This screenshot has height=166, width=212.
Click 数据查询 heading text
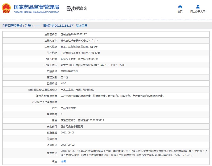pos(80,8)
